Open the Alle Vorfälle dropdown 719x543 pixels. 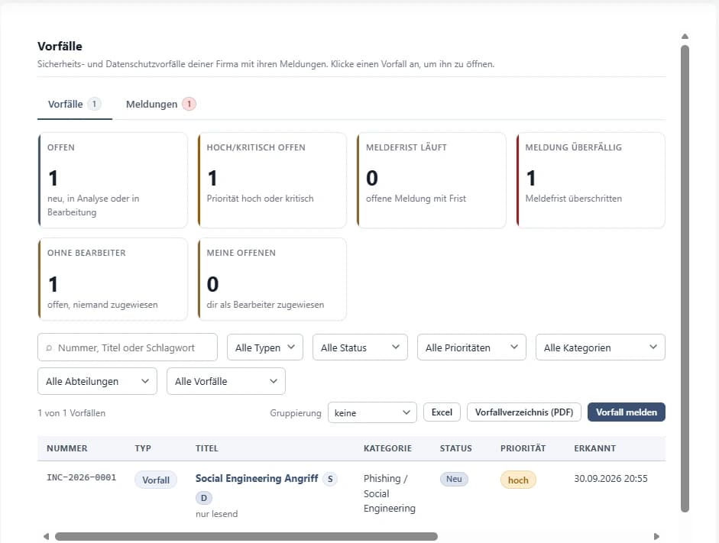[x=226, y=381]
